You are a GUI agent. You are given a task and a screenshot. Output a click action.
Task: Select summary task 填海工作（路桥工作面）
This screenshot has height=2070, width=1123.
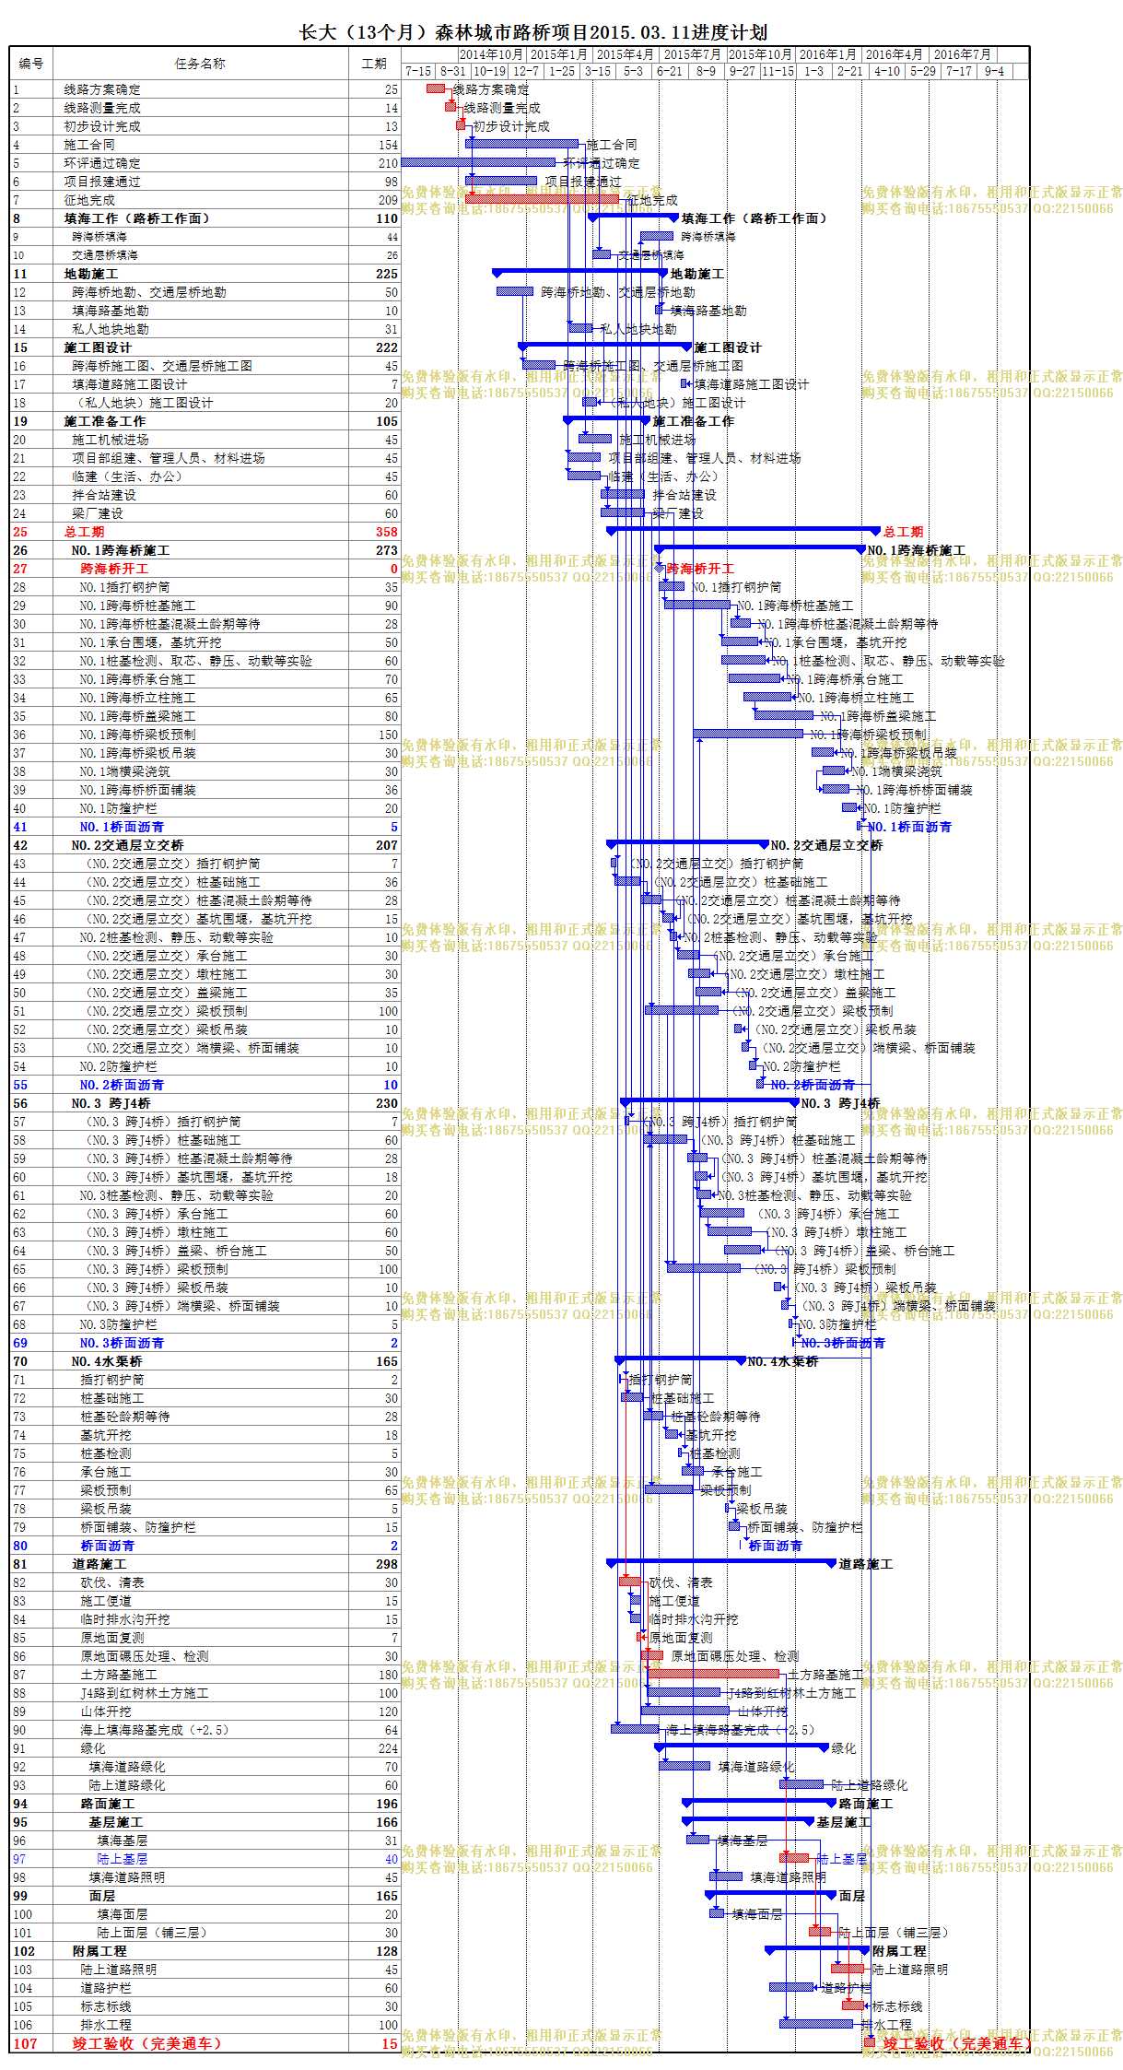click(205, 218)
